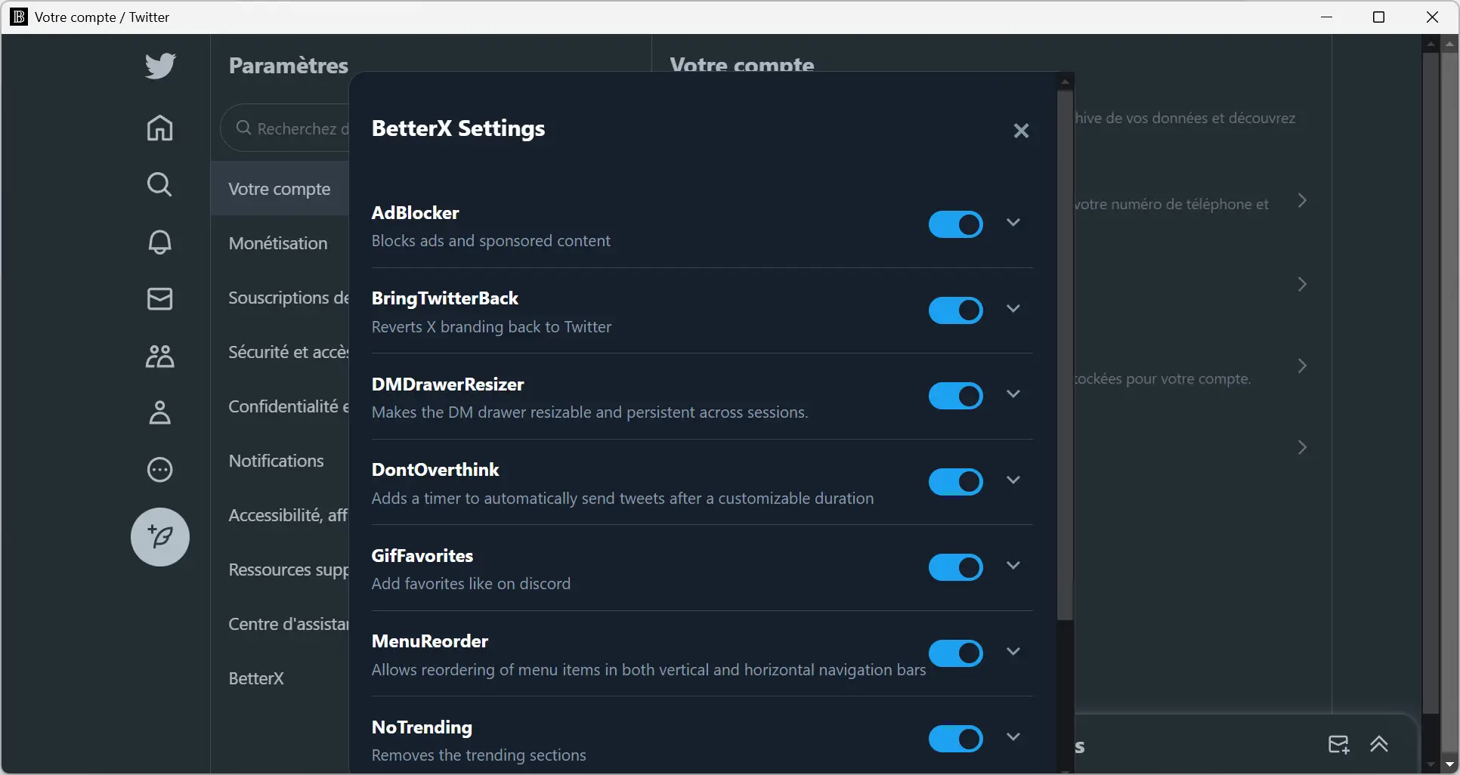1460x775 pixels.
Task: Click the BetterX app icon in title bar
Action: (19, 17)
